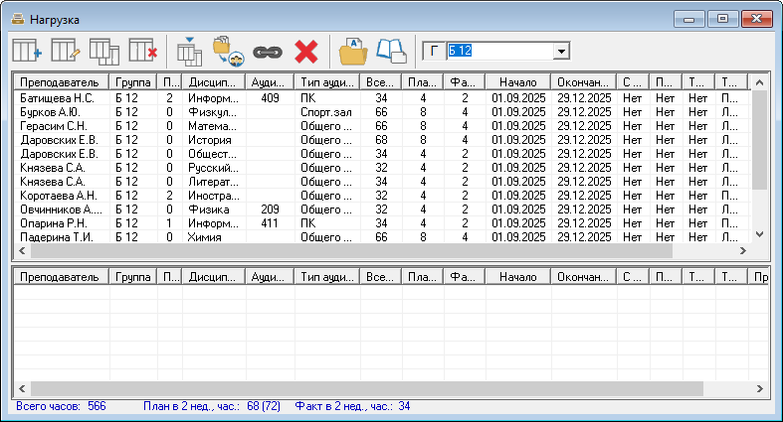Expand the group dropdown arrow
This screenshot has width=783, height=422.
(562, 51)
